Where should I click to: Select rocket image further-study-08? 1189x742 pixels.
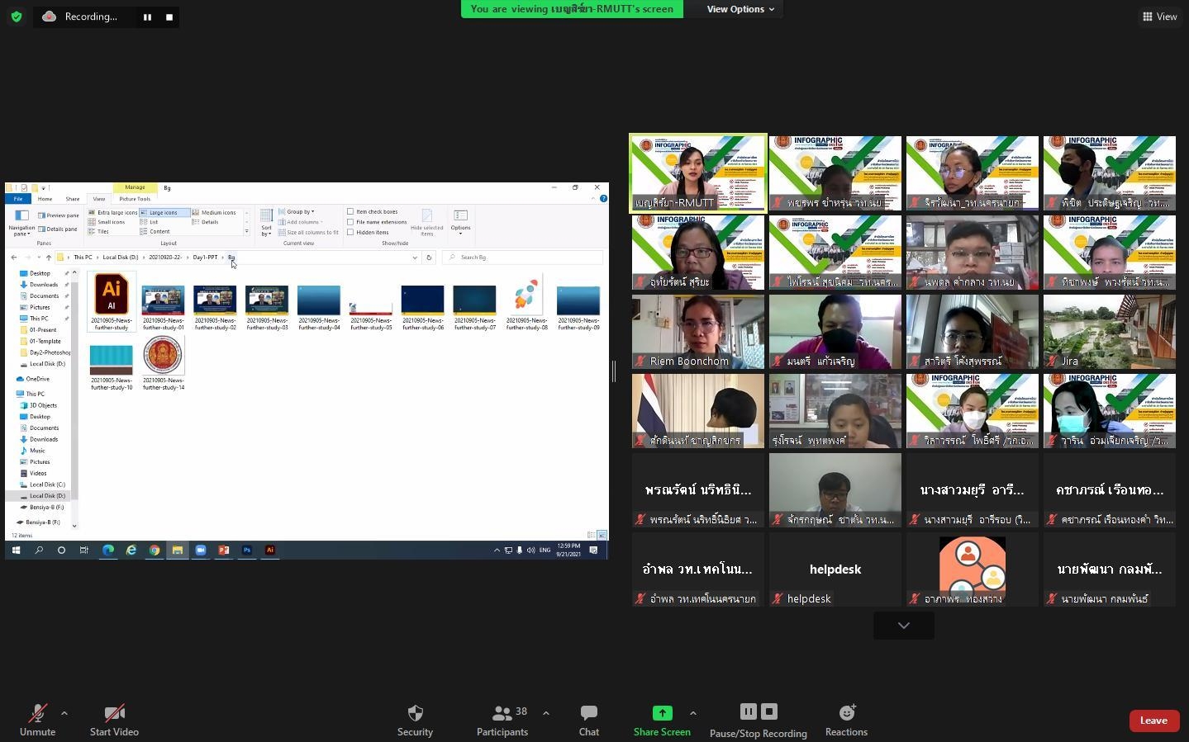[527, 302]
